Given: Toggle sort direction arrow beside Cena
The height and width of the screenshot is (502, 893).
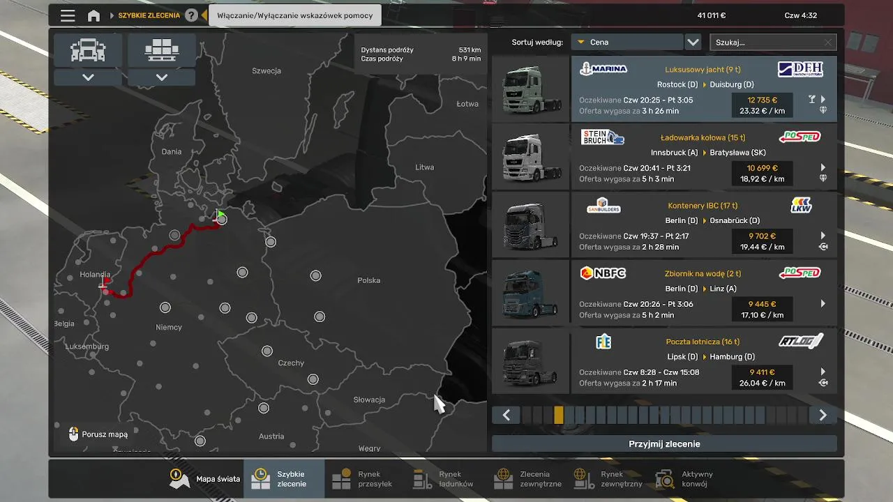Looking at the screenshot, I should point(580,42).
